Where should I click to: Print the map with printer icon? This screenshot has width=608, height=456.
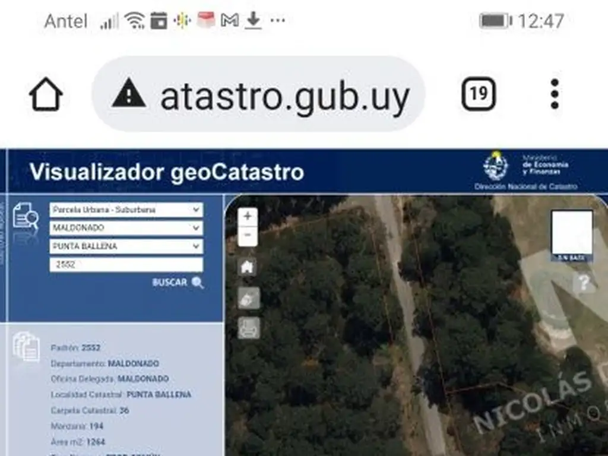pyautogui.click(x=248, y=328)
